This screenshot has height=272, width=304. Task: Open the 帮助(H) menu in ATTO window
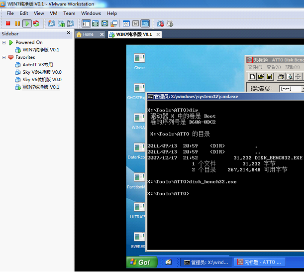(293, 67)
